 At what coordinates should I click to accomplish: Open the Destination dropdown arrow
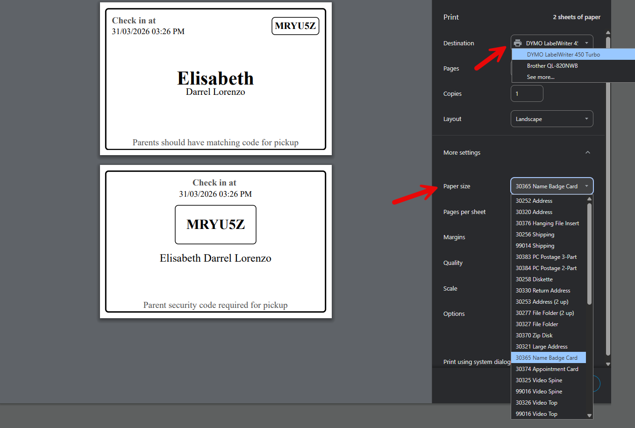(x=586, y=43)
